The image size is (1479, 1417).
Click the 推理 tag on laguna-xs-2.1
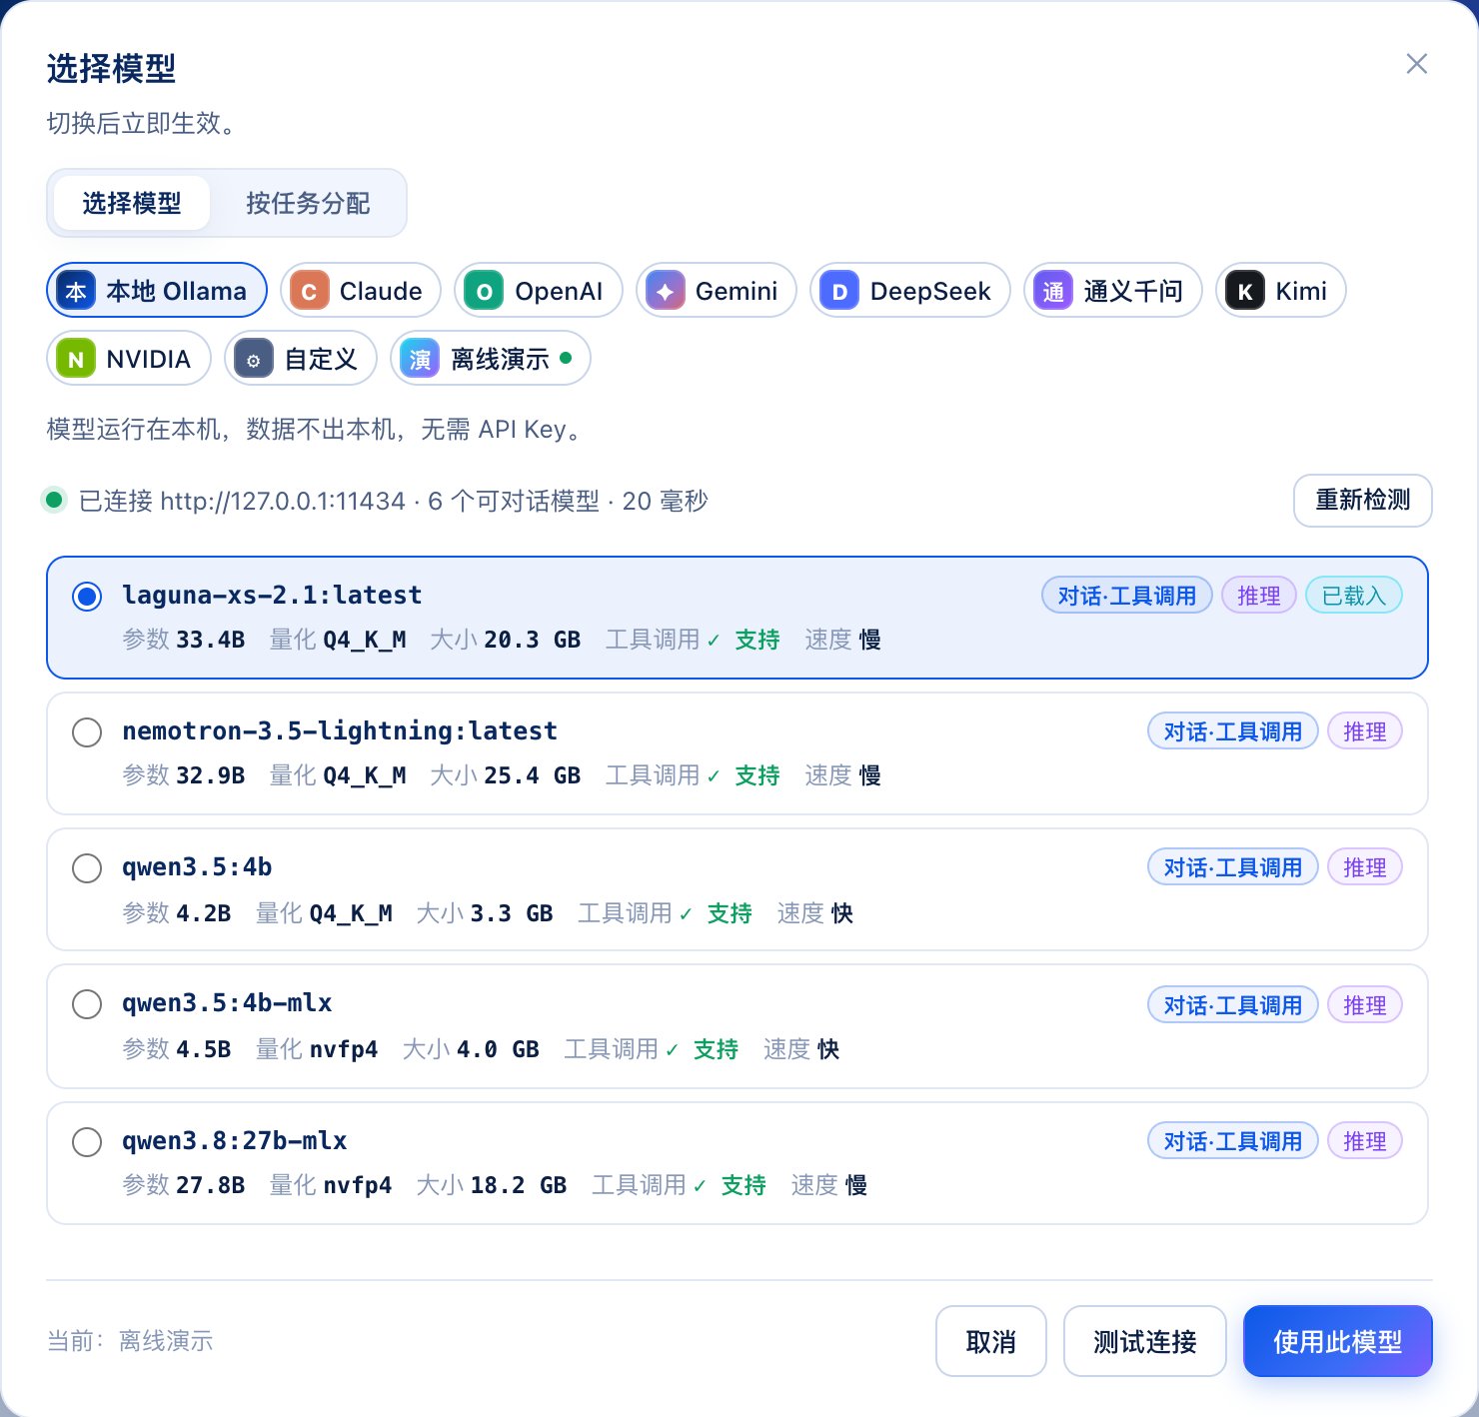1259,596
